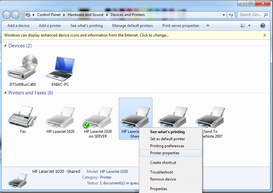273x193 pixels.
Task: Click the Refresh button beside address bar
Action: (231, 15)
